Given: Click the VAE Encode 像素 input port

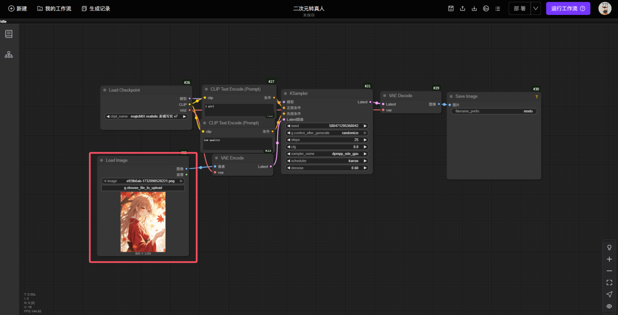Looking at the screenshot, I should (215, 166).
